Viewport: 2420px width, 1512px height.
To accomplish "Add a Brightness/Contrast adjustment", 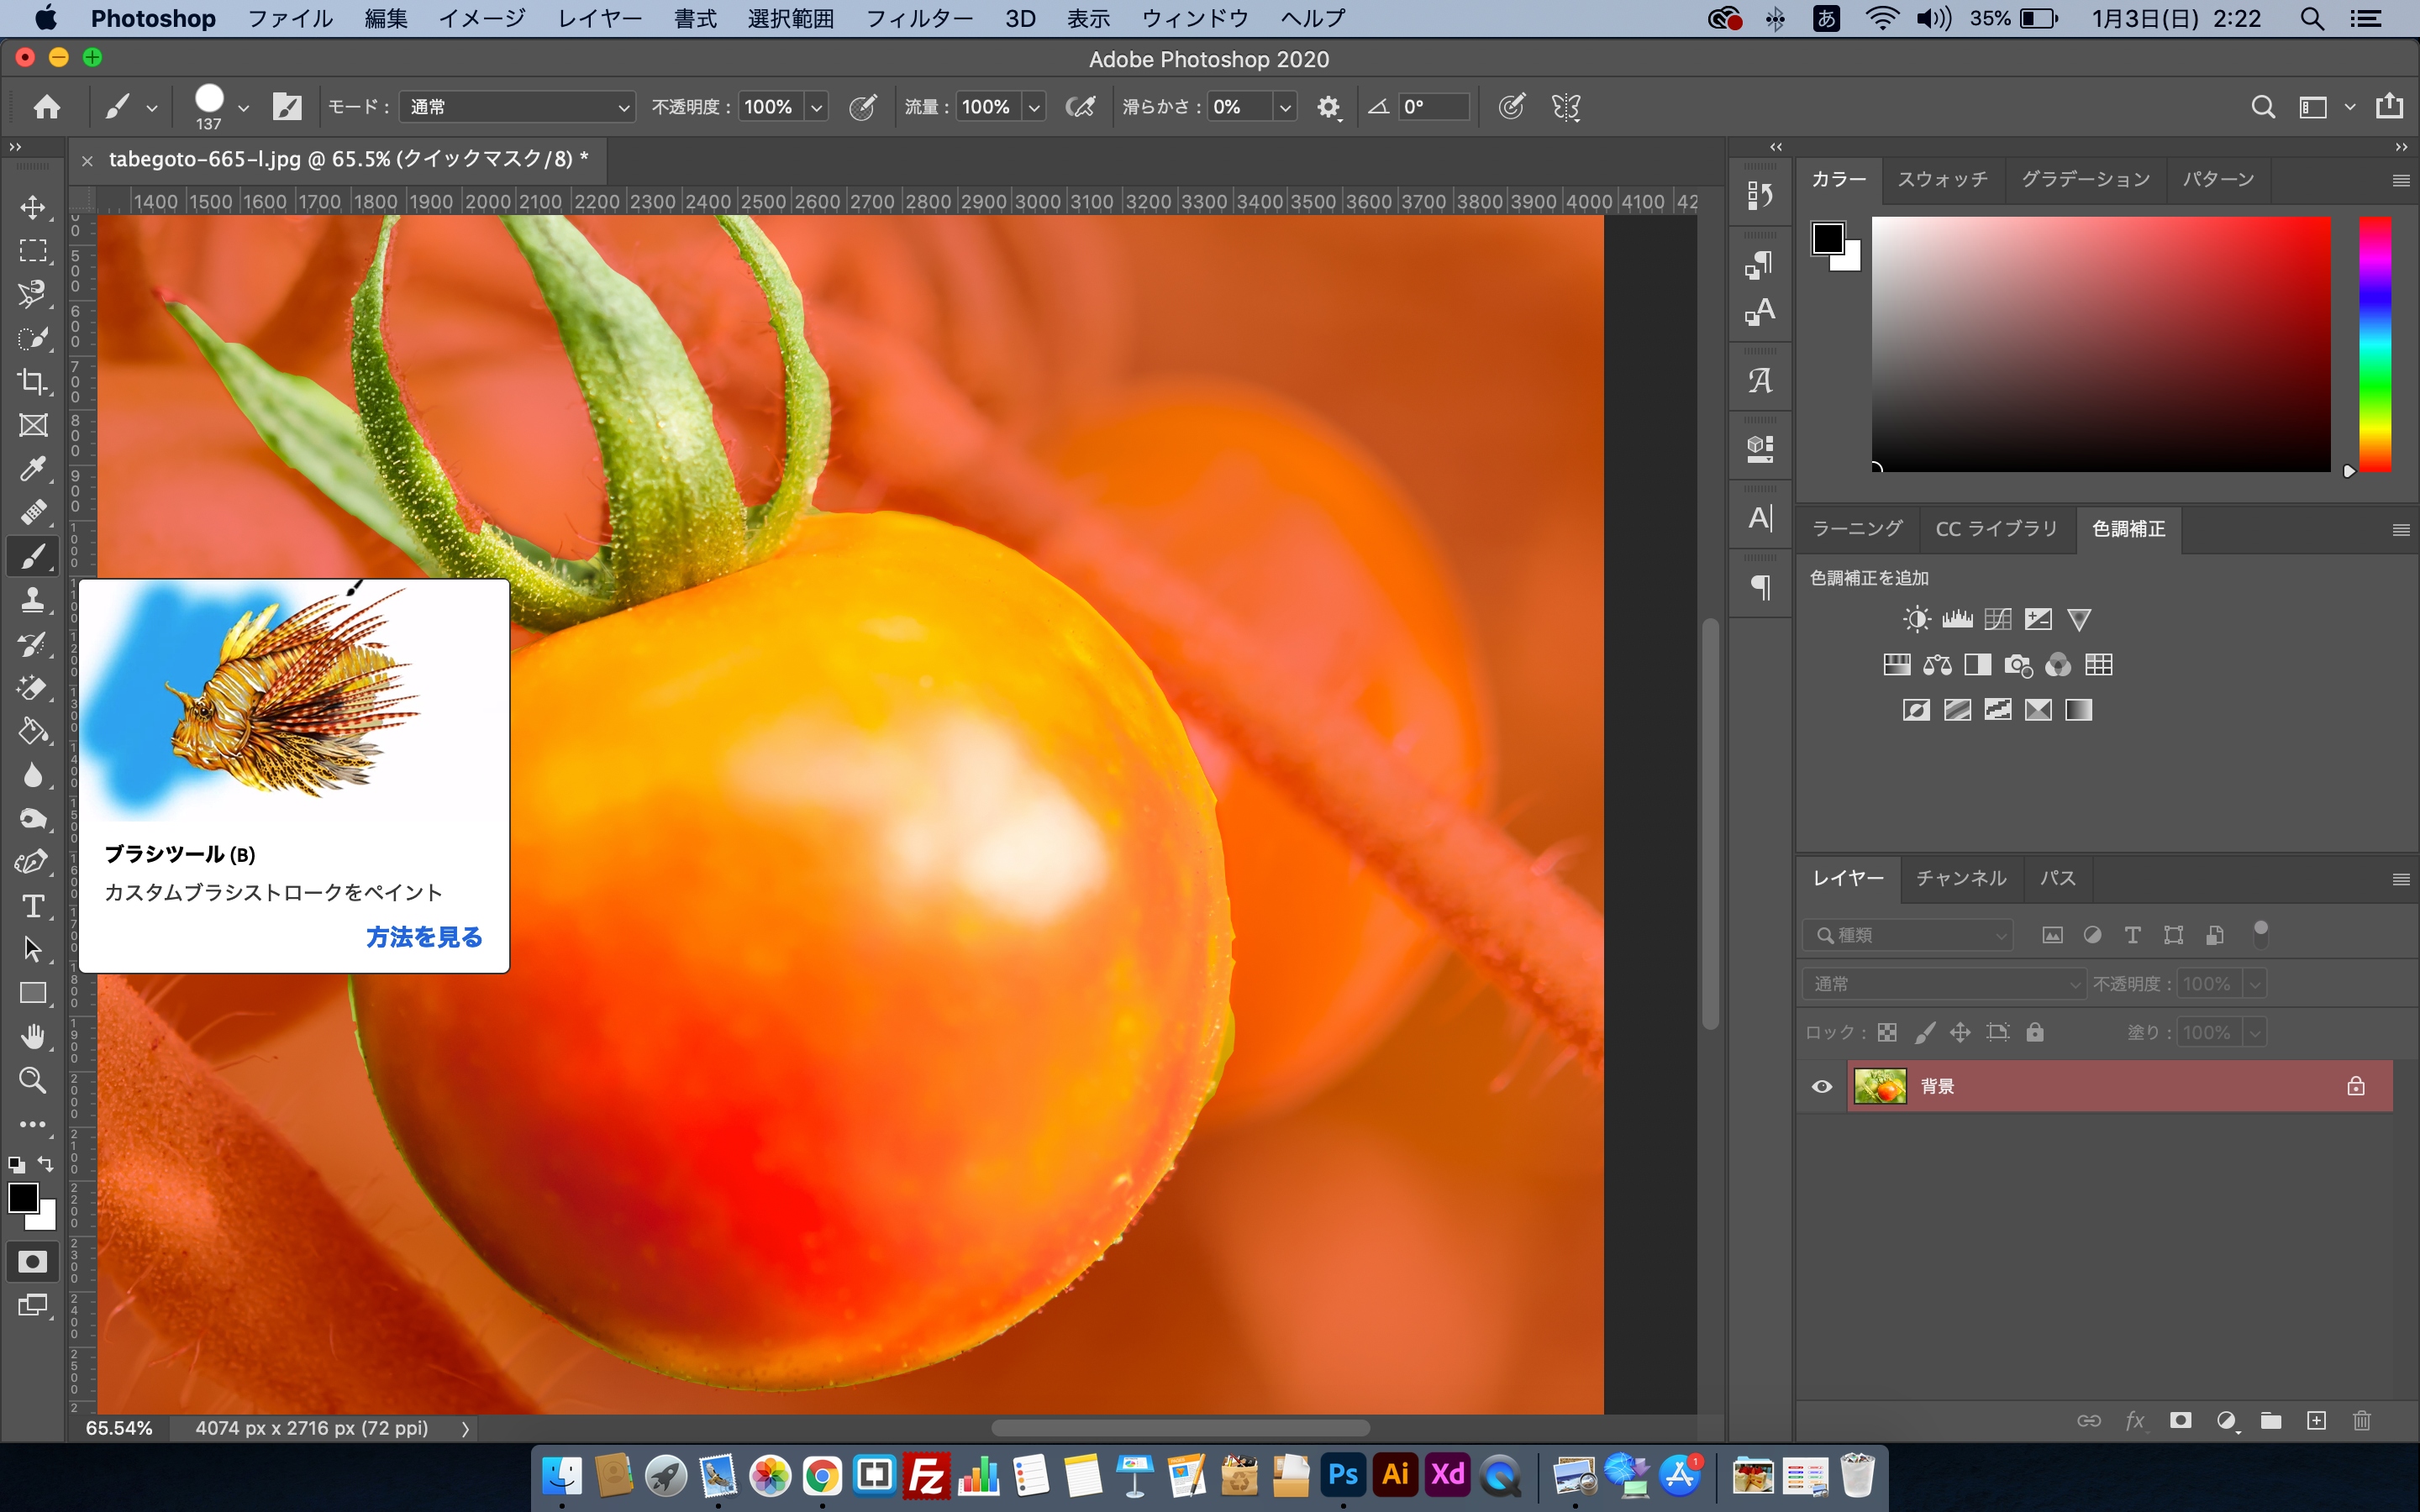I will pos(1916,619).
